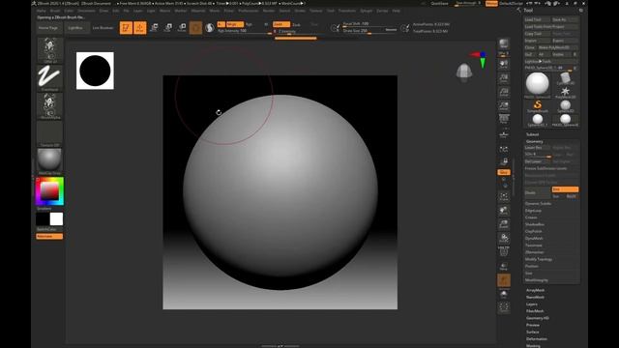The image size is (619, 348).
Task: Open the Zplugin menu
Action: (366, 11)
